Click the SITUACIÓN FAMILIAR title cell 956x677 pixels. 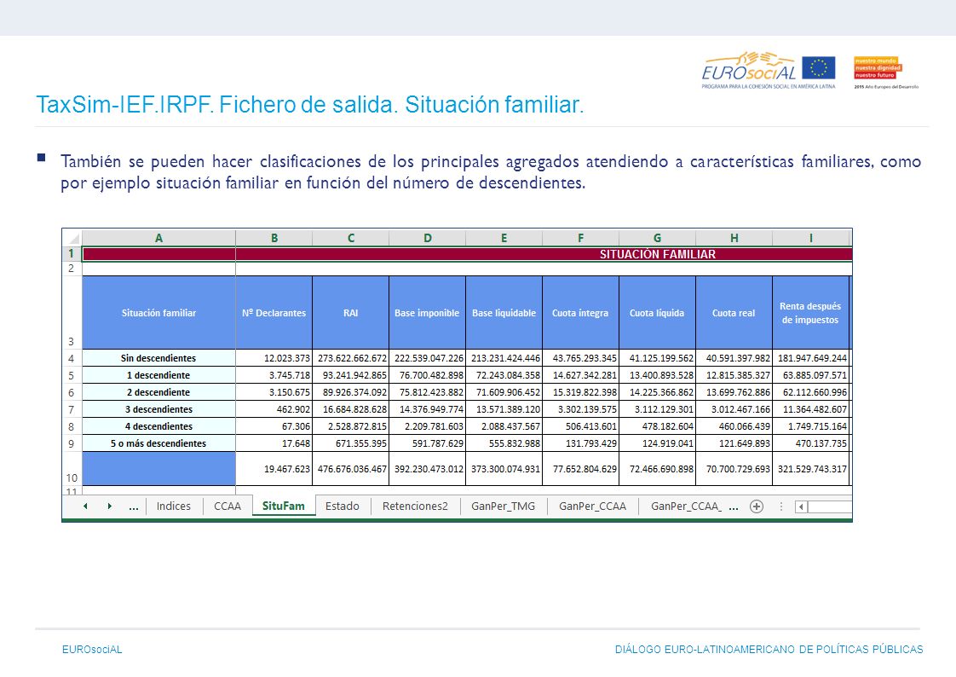(x=467, y=254)
